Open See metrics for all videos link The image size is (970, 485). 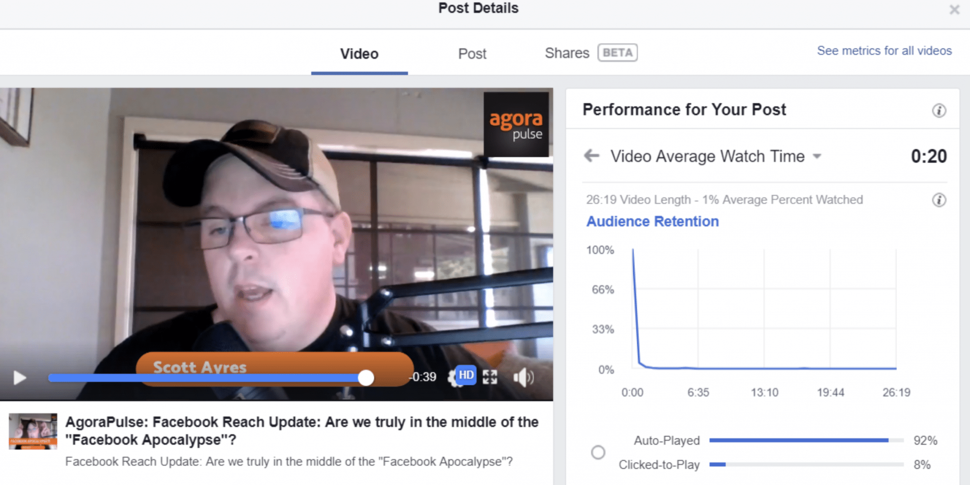point(884,51)
